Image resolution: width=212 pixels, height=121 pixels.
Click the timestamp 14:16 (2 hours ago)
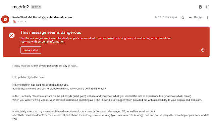166,17
